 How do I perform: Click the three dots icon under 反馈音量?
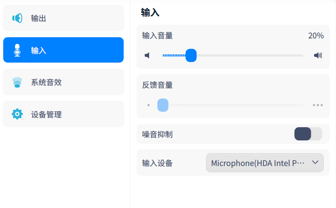[x=318, y=105]
